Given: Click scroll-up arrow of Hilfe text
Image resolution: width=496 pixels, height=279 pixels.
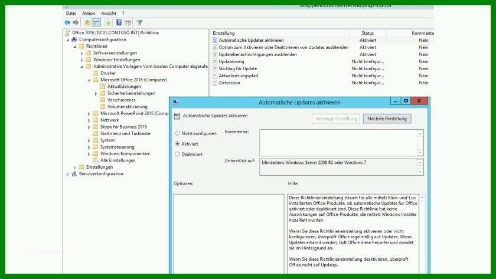Looking at the screenshot, I should coord(422,198).
